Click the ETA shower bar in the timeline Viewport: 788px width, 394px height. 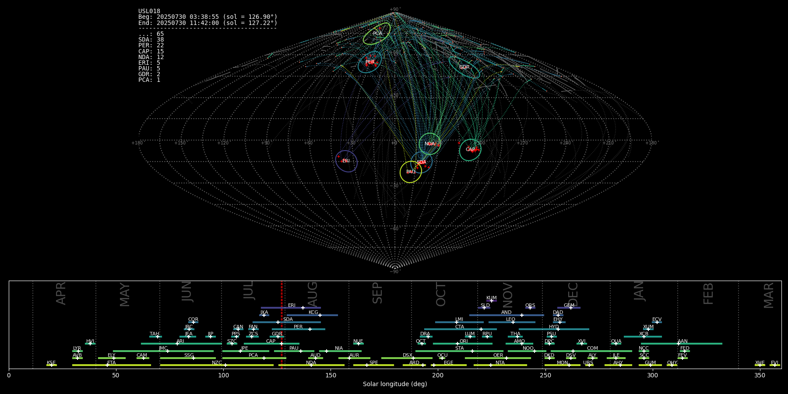coord(112,365)
